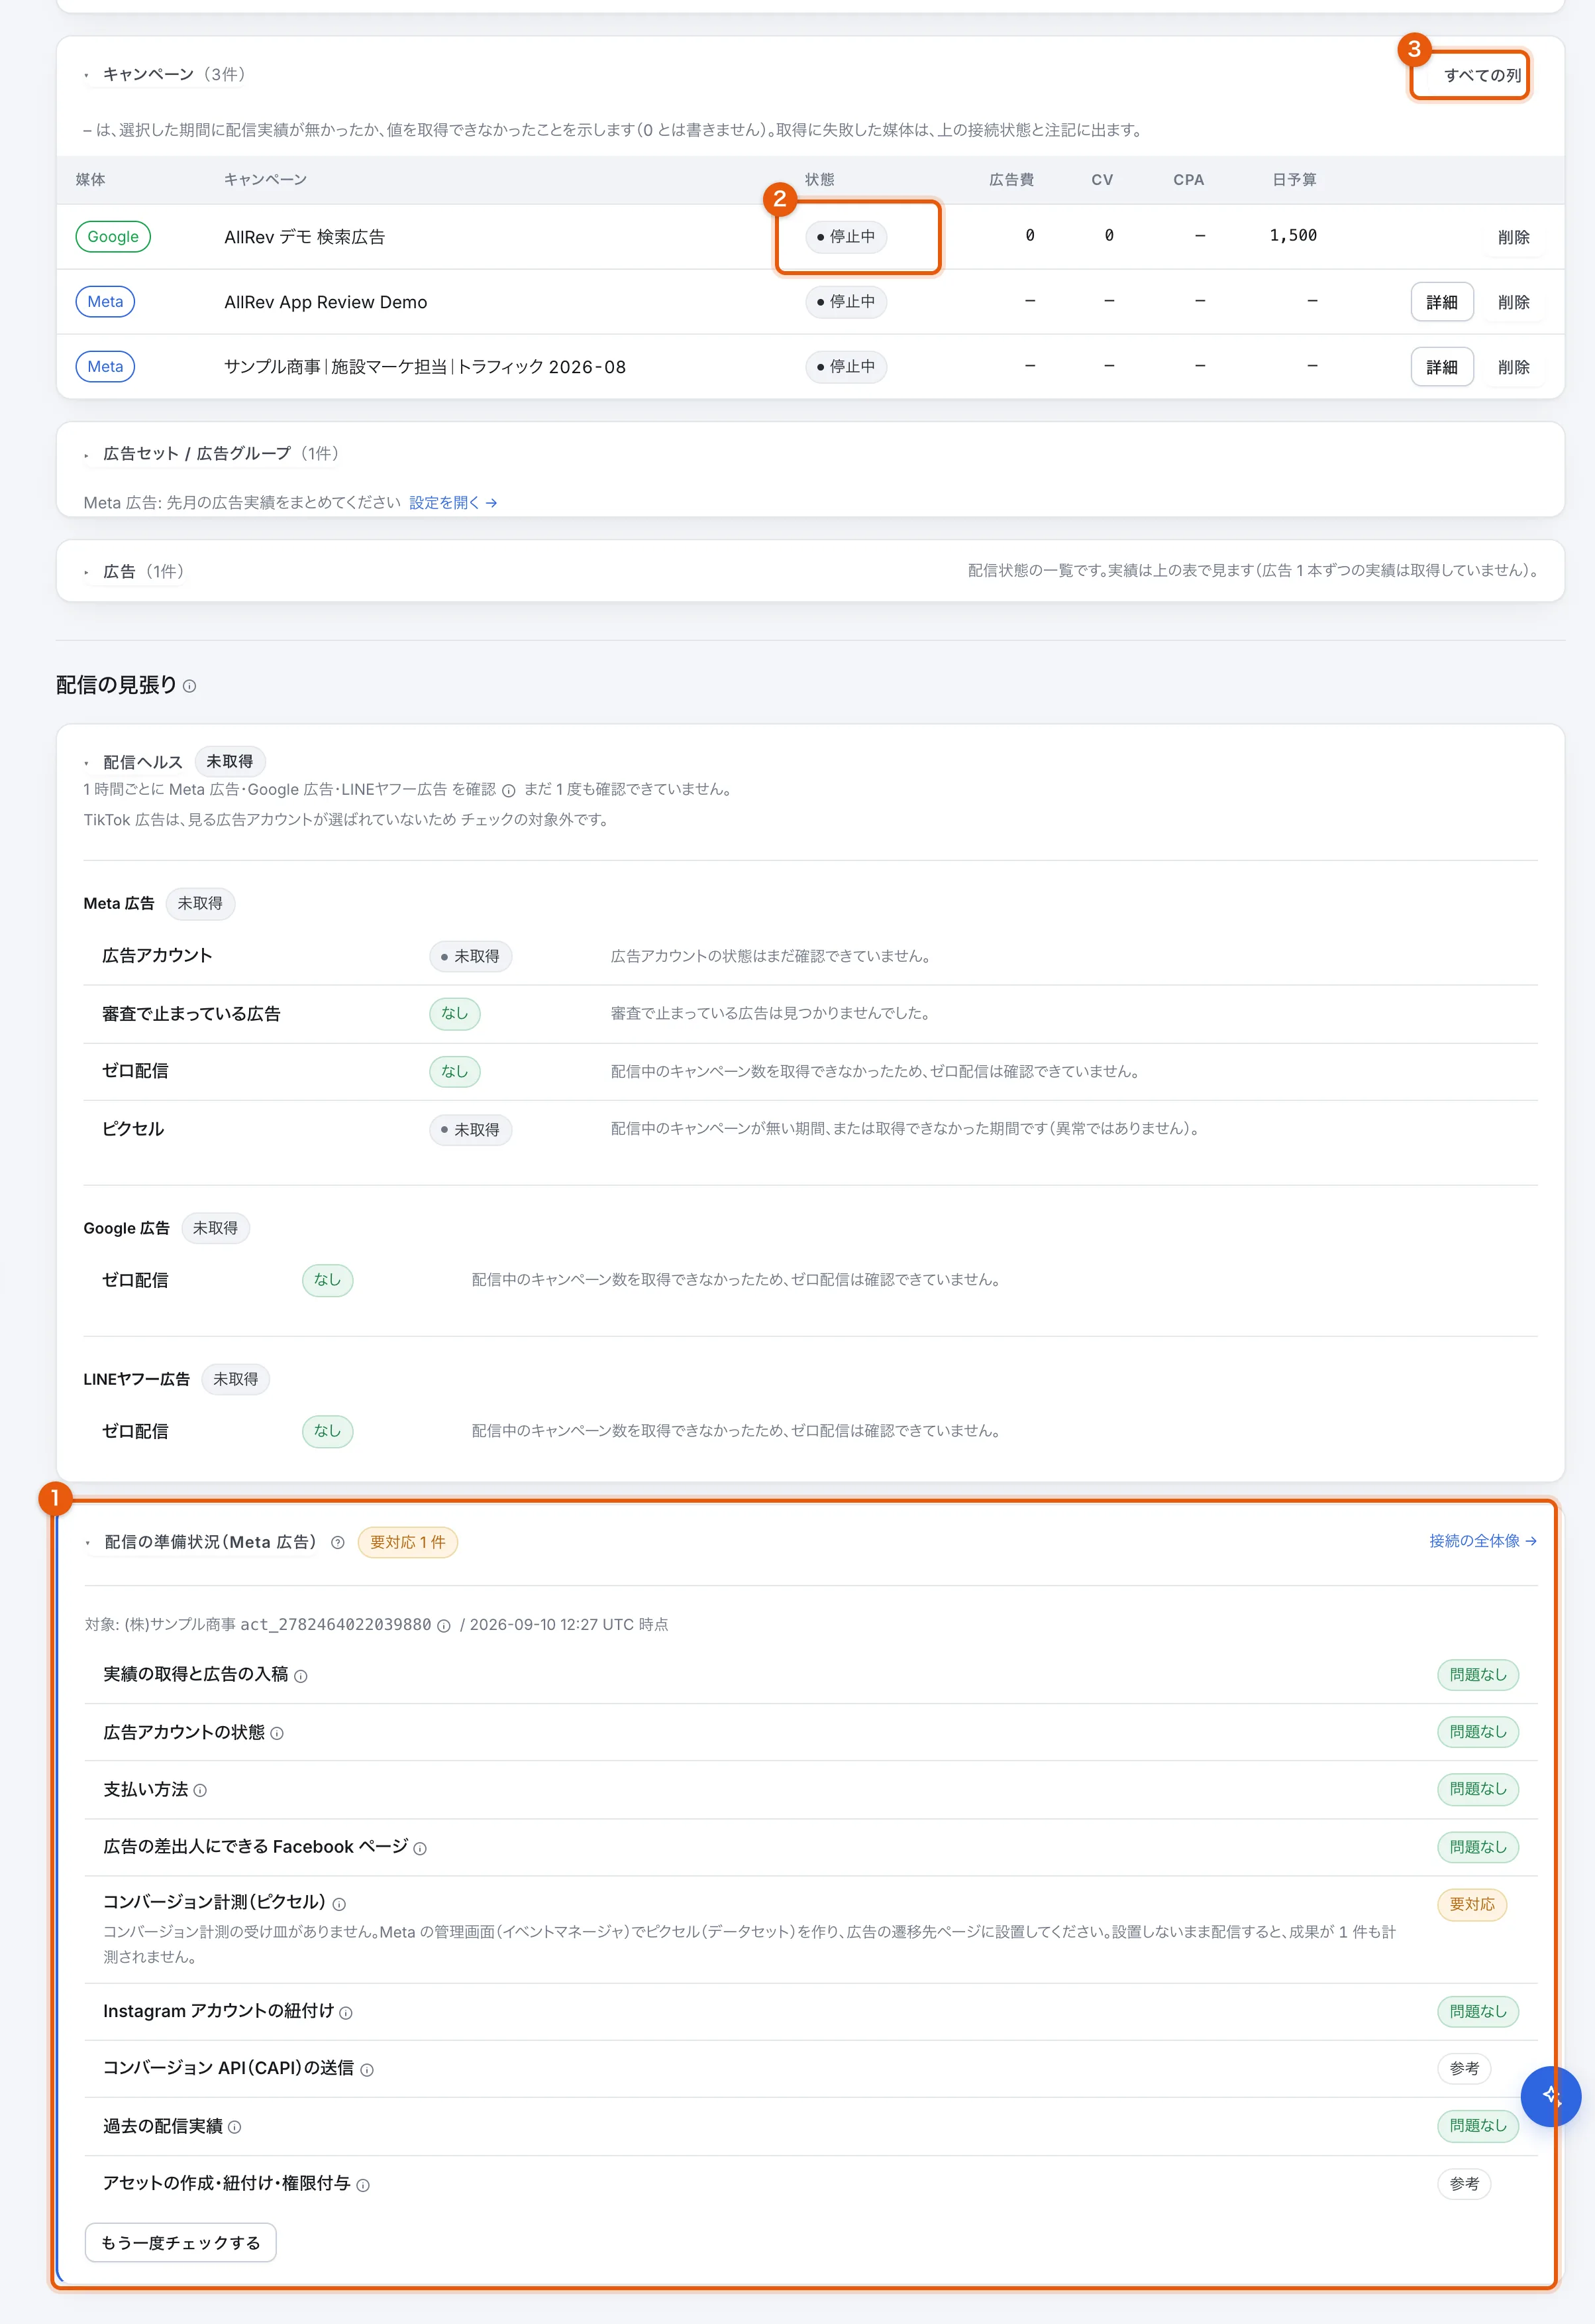Click info icon beside Facebook ページ row
The height and width of the screenshot is (2324, 1595).
pos(420,1848)
